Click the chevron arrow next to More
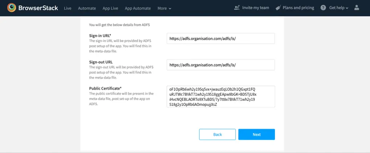370x153 pixels. point(170,8)
